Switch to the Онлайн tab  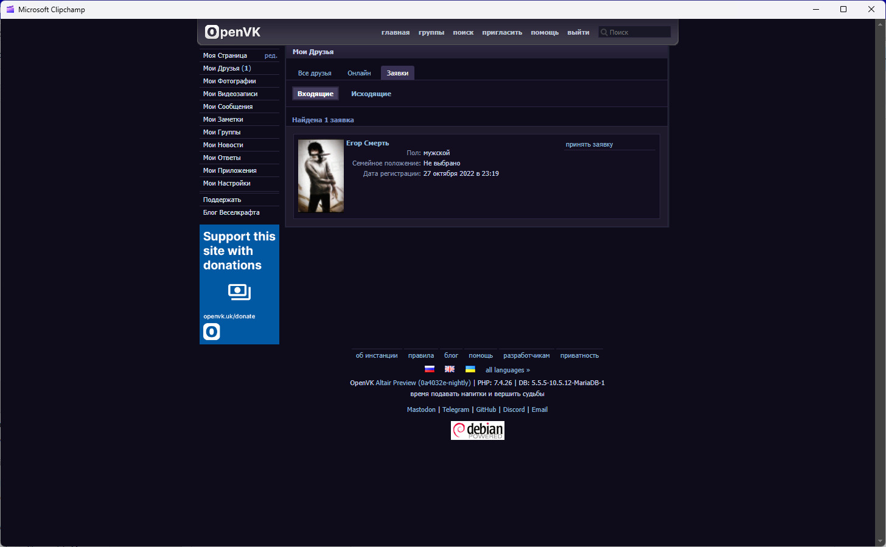[359, 73]
